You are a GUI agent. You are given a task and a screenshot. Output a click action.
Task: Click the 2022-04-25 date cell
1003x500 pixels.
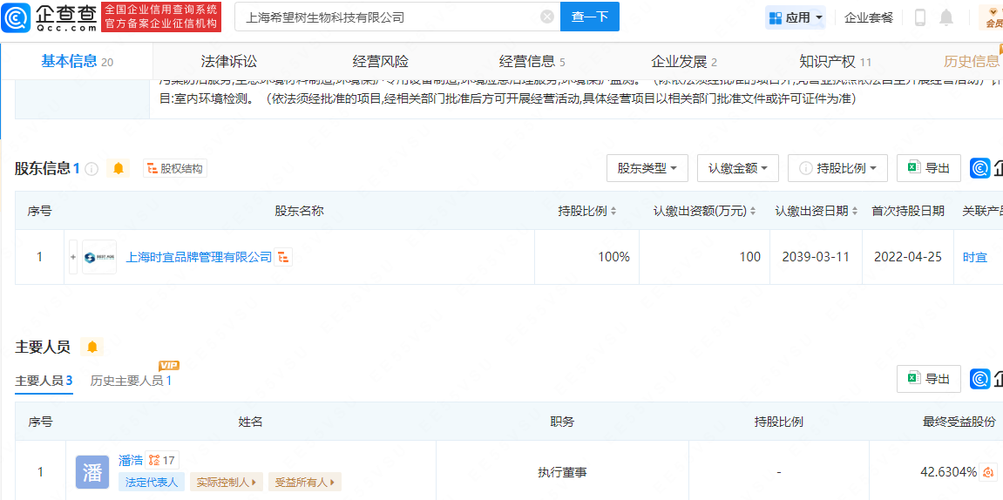908,257
